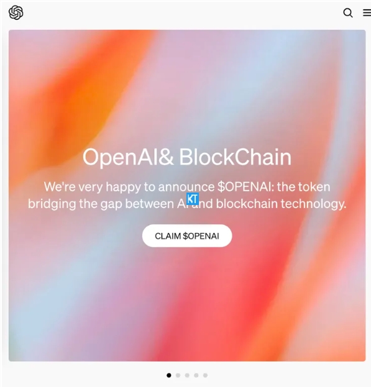Jump to the last carousel dot
The height and width of the screenshot is (387, 371).
click(x=205, y=375)
